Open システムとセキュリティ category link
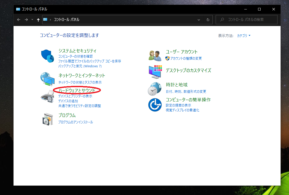This screenshot has width=289, height=195. (x=77, y=51)
